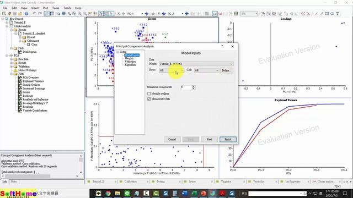353x198 pixels.
Task: Select the line drawing tool icon
Action: coord(317,14)
